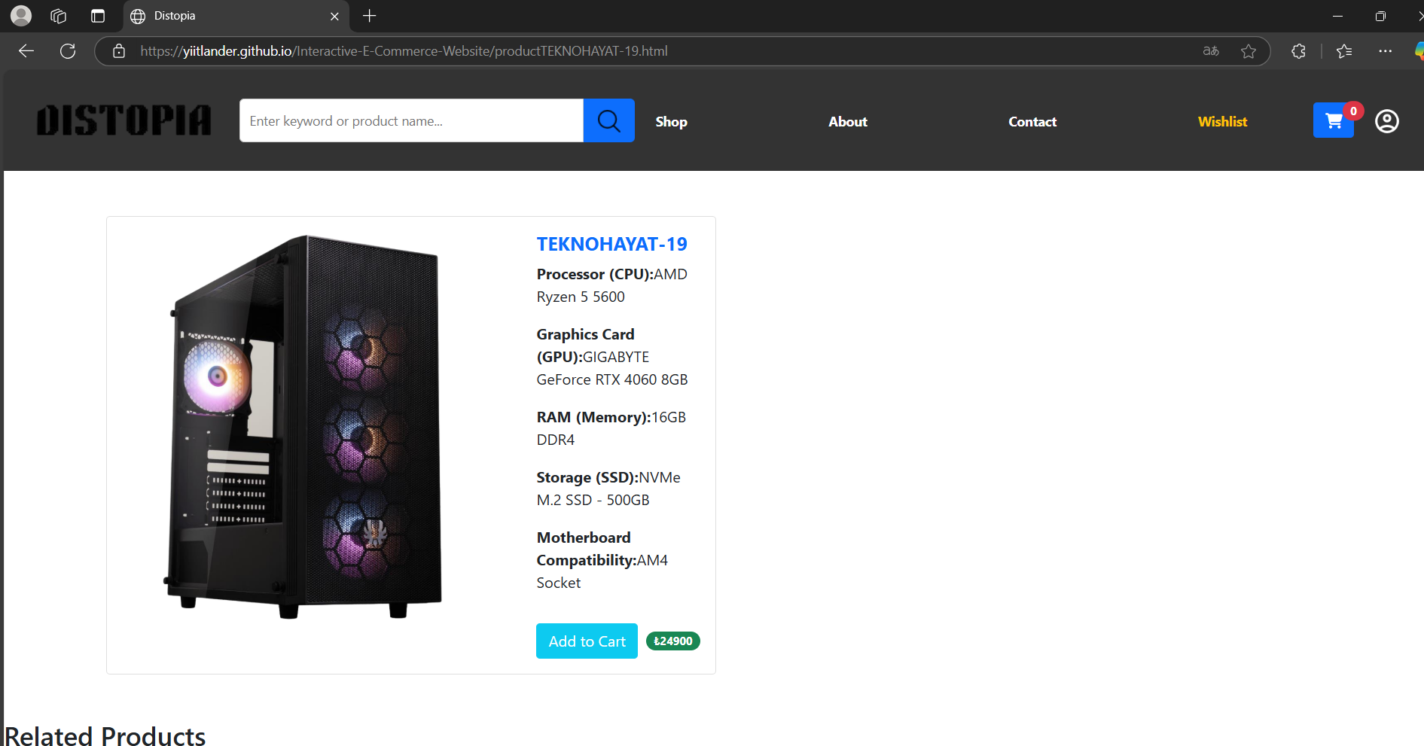Open the Contact page link
Viewport: 1424px width, 746px height.
click(x=1032, y=121)
